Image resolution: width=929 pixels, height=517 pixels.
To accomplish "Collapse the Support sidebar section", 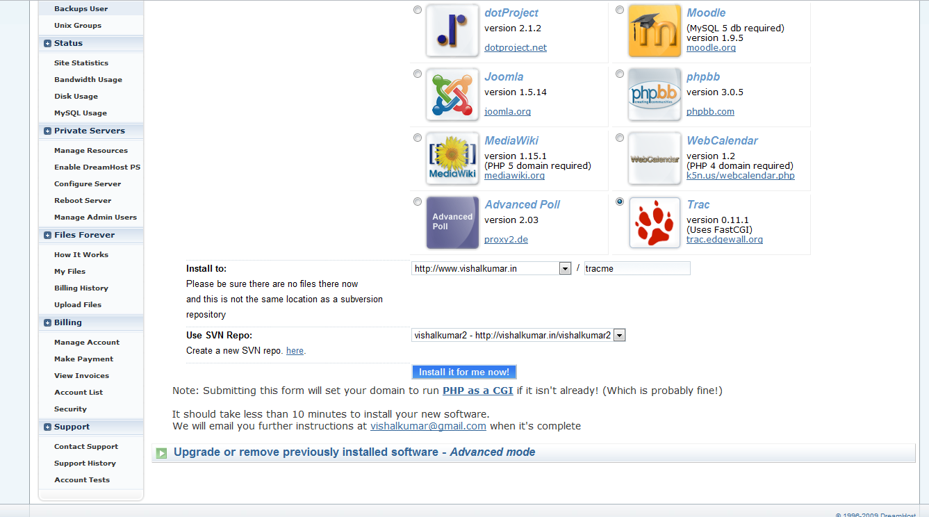I will (47, 427).
